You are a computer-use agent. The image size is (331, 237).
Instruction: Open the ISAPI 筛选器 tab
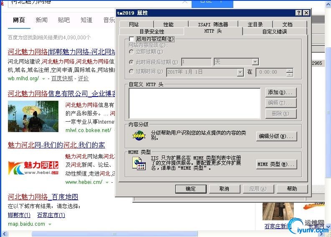[x=213, y=25]
